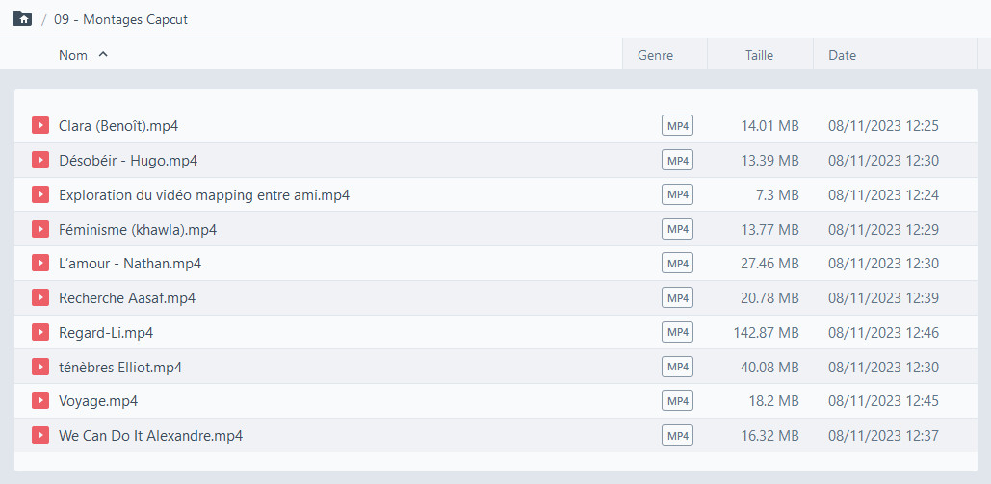Click the red play icon for Clara (Benoît).mp4

coord(40,126)
